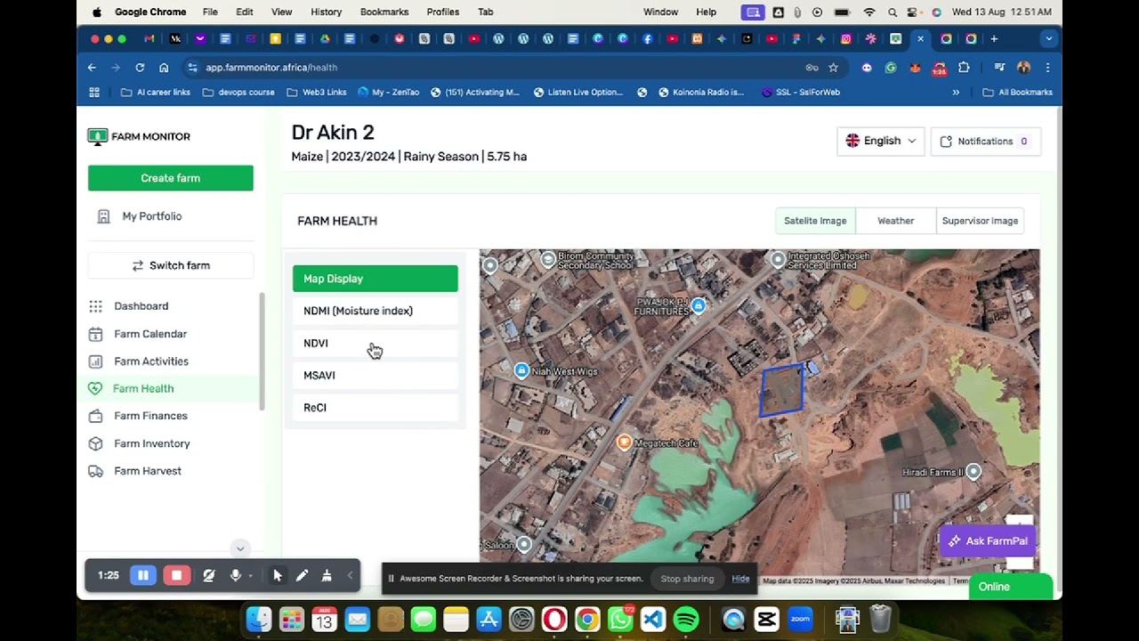Click the Hiradi Farms II map marker
Viewport: 1139px width, 641px height.
973,472
